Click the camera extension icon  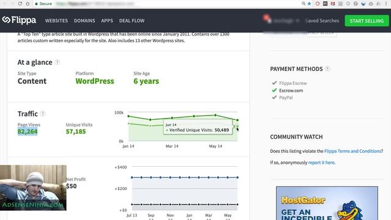pyautogui.click(x=371, y=4)
